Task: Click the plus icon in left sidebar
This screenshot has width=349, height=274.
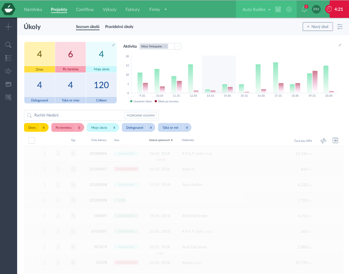Action: click(8, 27)
